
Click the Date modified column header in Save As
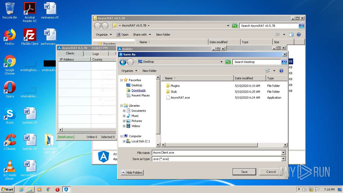[x=250, y=78]
